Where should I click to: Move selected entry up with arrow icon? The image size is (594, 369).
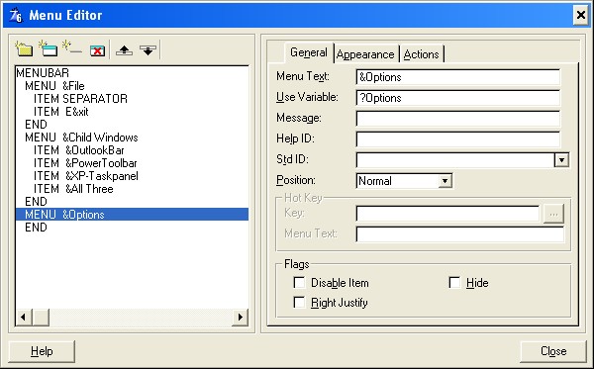tap(124, 49)
